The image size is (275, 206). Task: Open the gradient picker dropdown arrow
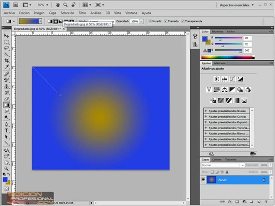coord(40,21)
